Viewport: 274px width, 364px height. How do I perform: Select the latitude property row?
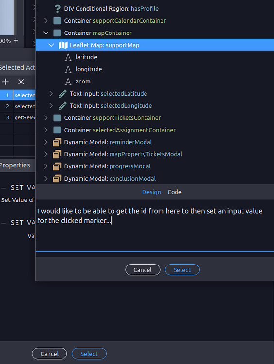[x=155, y=57]
